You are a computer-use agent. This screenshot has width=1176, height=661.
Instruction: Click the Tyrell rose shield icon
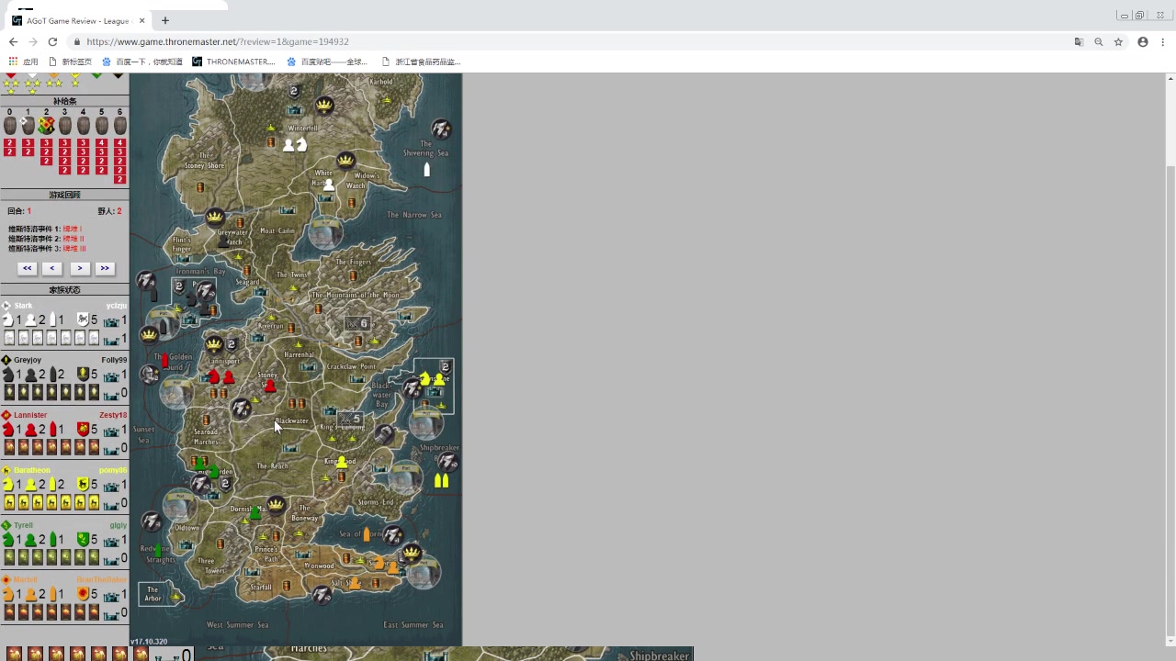(83, 540)
